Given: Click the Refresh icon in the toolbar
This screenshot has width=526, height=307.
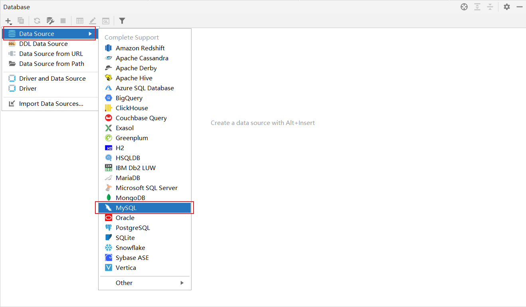Looking at the screenshot, I should (x=37, y=21).
